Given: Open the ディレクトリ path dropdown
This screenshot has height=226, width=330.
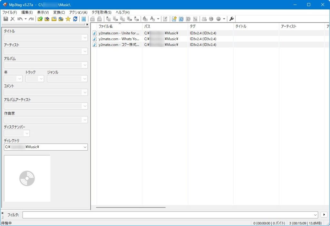Looking at the screenshot, I should tap(85, 147).
